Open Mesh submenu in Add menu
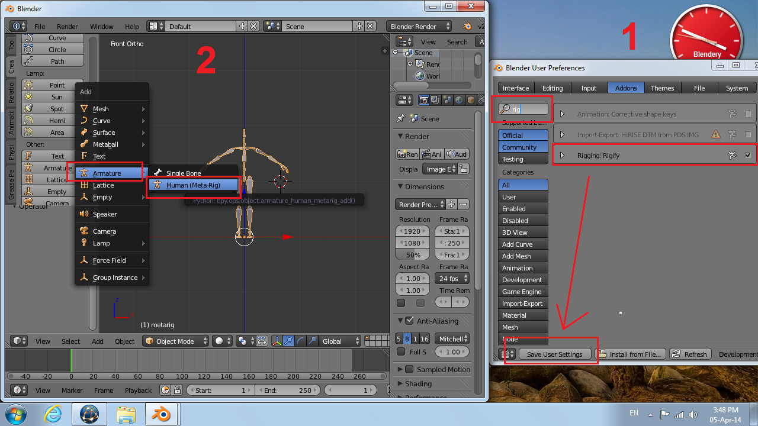This screenshot has width=758, height=426. 111,108
